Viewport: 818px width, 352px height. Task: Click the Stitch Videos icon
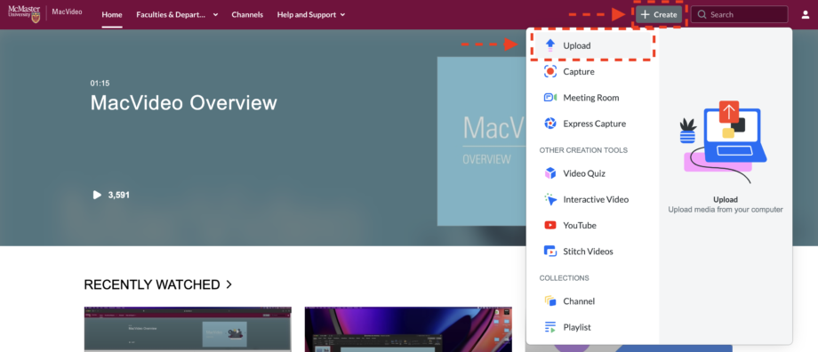(x=549, y=252)
